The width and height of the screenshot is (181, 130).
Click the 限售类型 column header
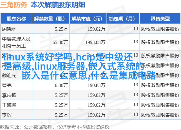pos(160,19)
